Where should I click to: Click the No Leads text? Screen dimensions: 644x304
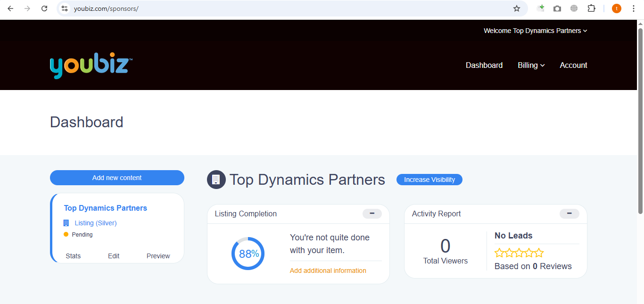click(513, 236)
